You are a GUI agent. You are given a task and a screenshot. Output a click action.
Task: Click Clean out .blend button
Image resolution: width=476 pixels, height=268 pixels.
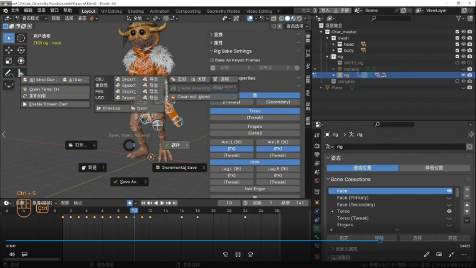click(x=203, y=97)
